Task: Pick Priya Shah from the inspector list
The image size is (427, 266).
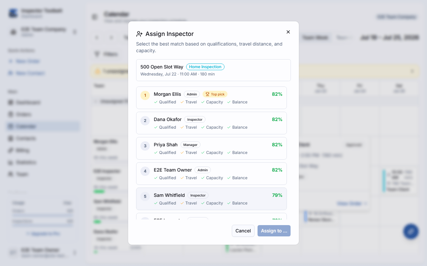Action: click(x=211, y=148)
